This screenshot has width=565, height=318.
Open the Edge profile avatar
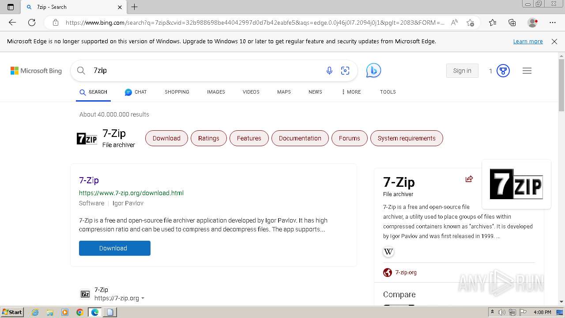pyautogui.click(x=533, y=23)
